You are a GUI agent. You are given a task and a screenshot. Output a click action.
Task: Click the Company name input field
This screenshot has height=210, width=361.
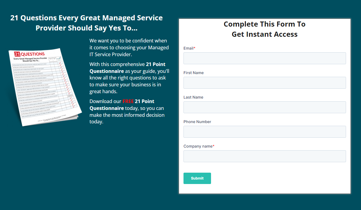pos(264,156)
